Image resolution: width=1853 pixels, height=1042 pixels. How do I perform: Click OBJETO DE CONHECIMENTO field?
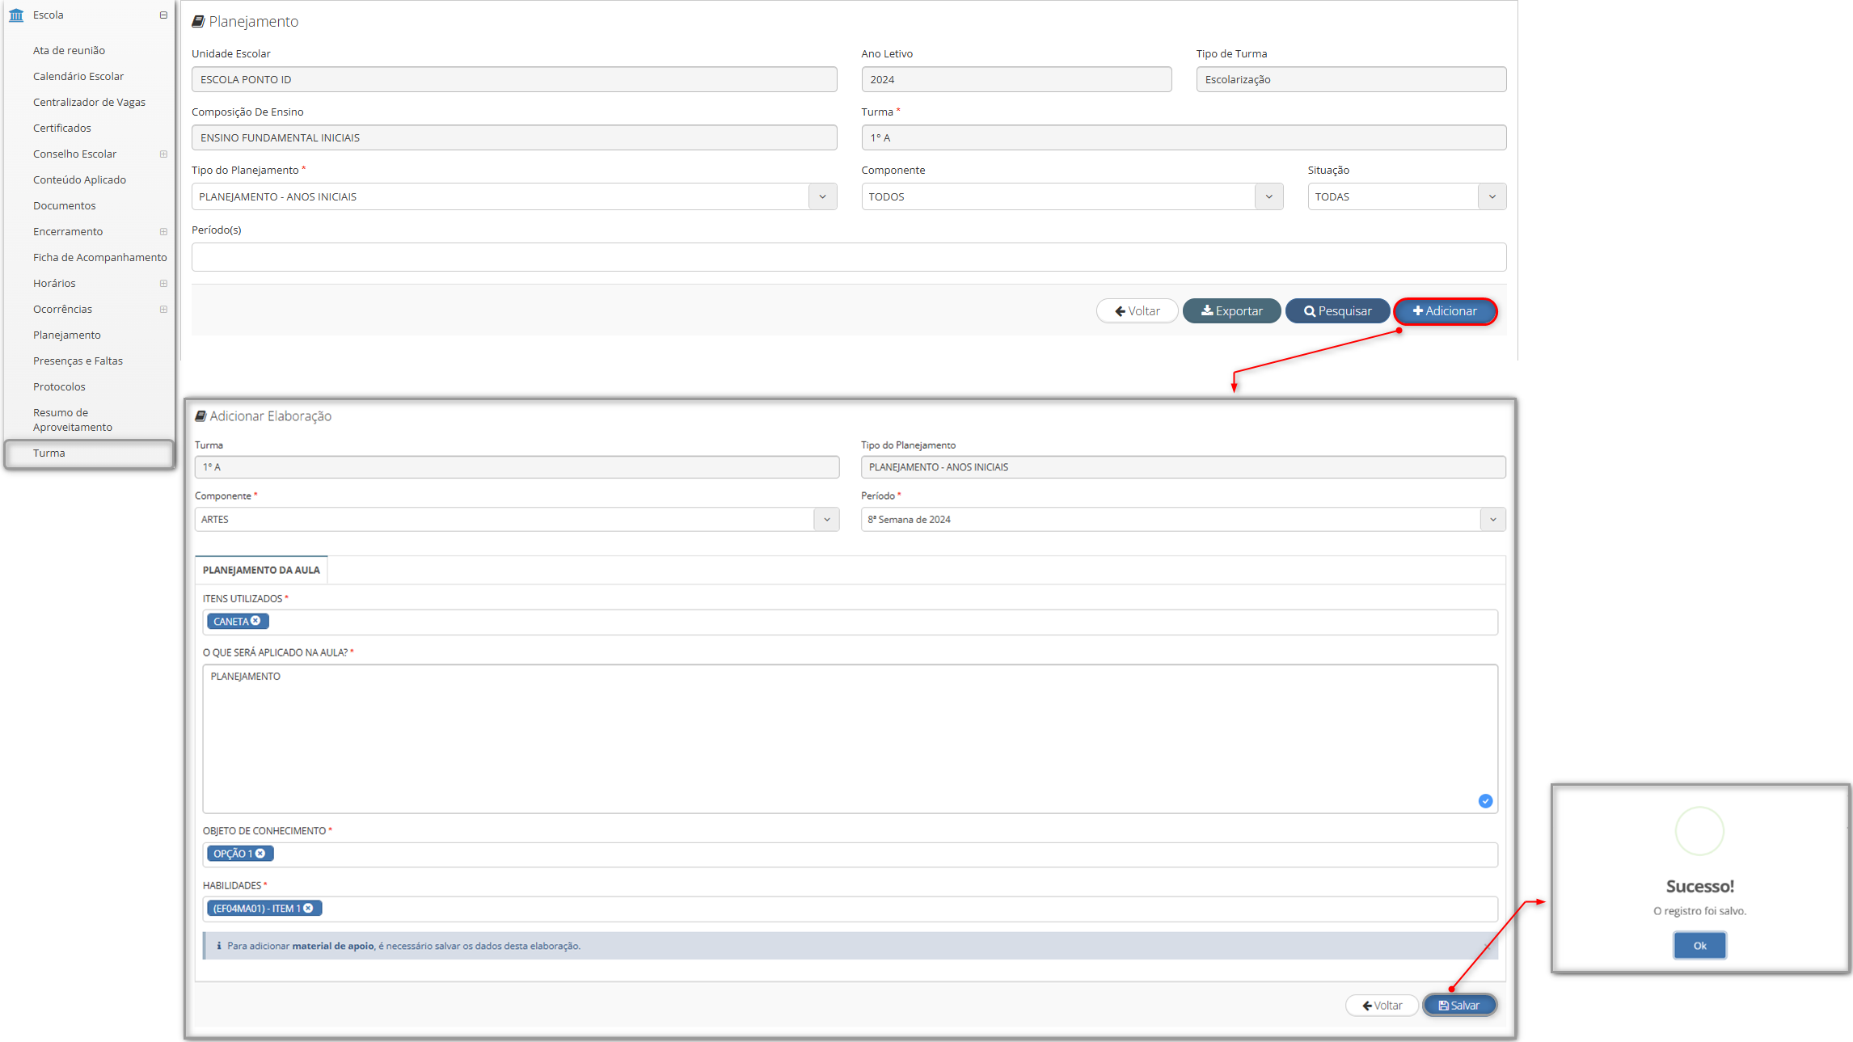point(851,854)
